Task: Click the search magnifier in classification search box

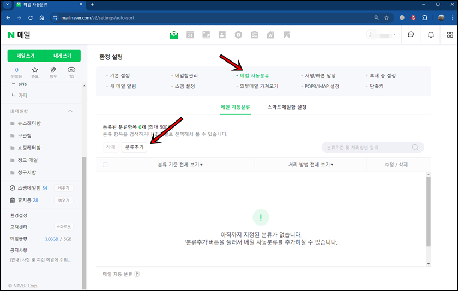Action: click(x=415, y=147)
